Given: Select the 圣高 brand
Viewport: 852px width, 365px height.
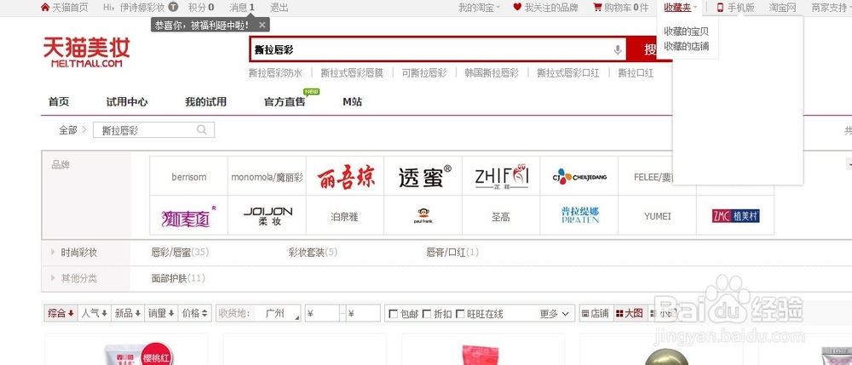Looking at the screenshot, I should point(502,216).
